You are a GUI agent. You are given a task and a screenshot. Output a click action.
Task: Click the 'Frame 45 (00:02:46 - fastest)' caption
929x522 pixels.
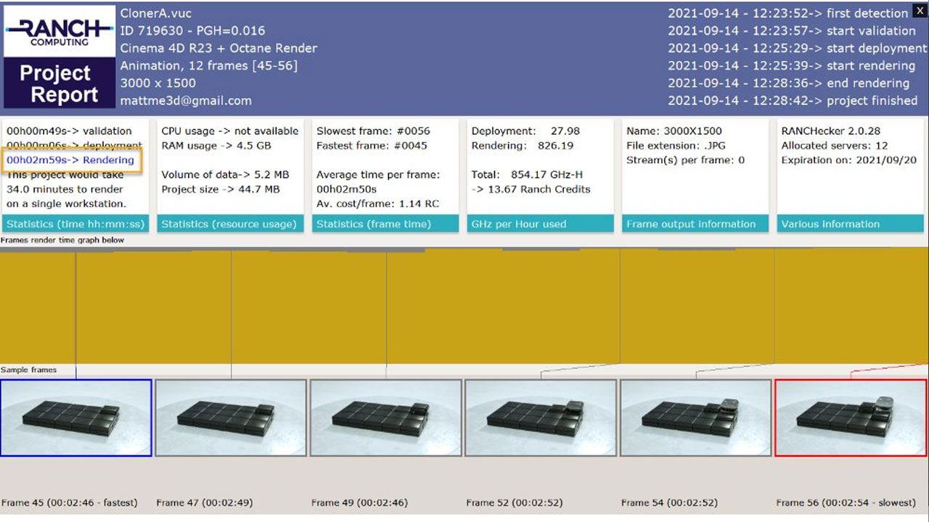pos(70,502)
